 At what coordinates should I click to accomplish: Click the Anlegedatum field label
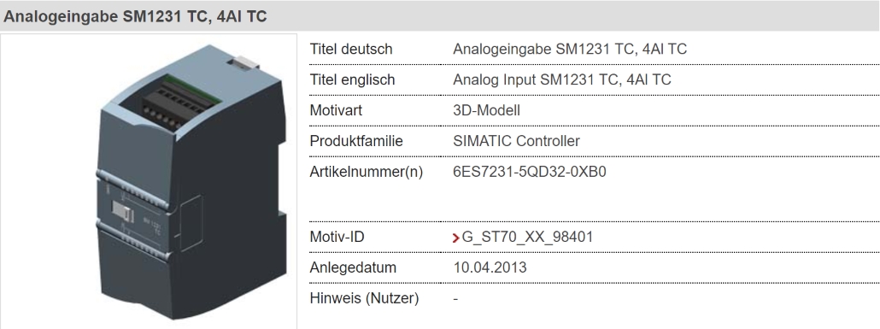coord(353,267)
